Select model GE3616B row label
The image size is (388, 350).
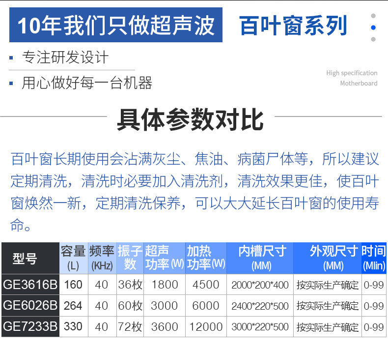pyautogui.click(x=30, y=285)
